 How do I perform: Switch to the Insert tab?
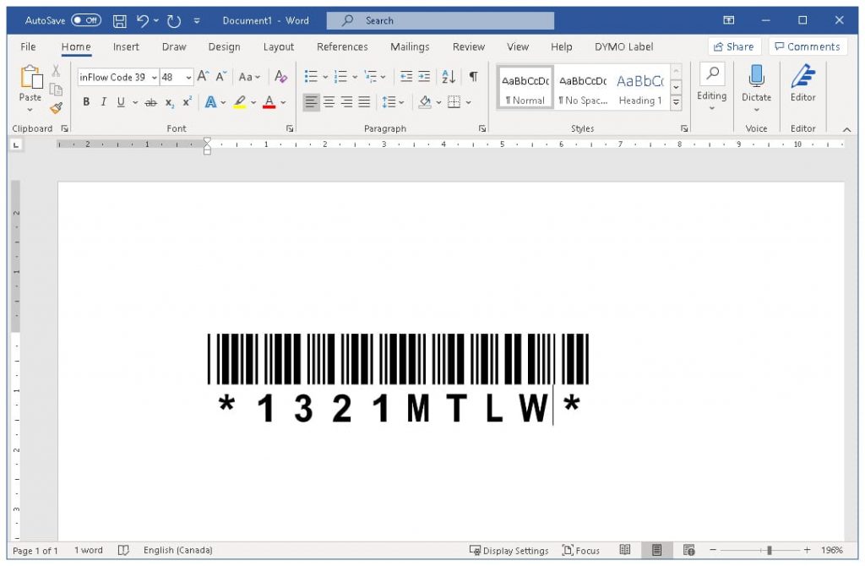tap(126, 47)
